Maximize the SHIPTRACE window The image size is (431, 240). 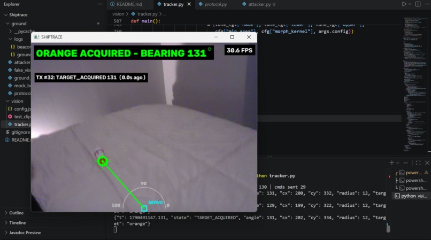[x=232, y=37]
